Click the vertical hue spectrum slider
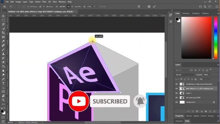The height and width of the screenshot is (124, 220). (216, 38)
